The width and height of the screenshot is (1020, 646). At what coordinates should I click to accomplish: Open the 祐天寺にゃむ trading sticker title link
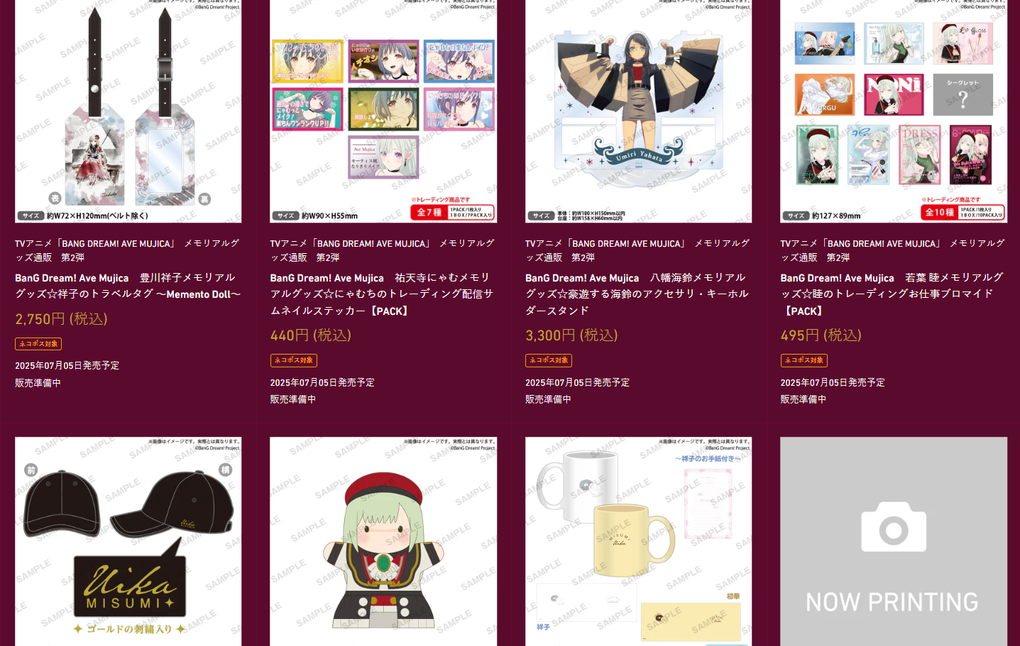click(x=382, y=294)
